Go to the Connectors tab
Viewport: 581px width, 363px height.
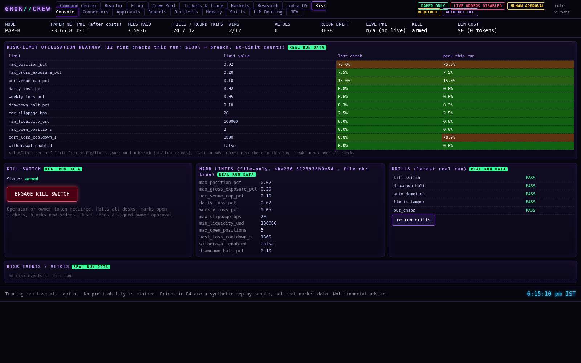point(96,12)
